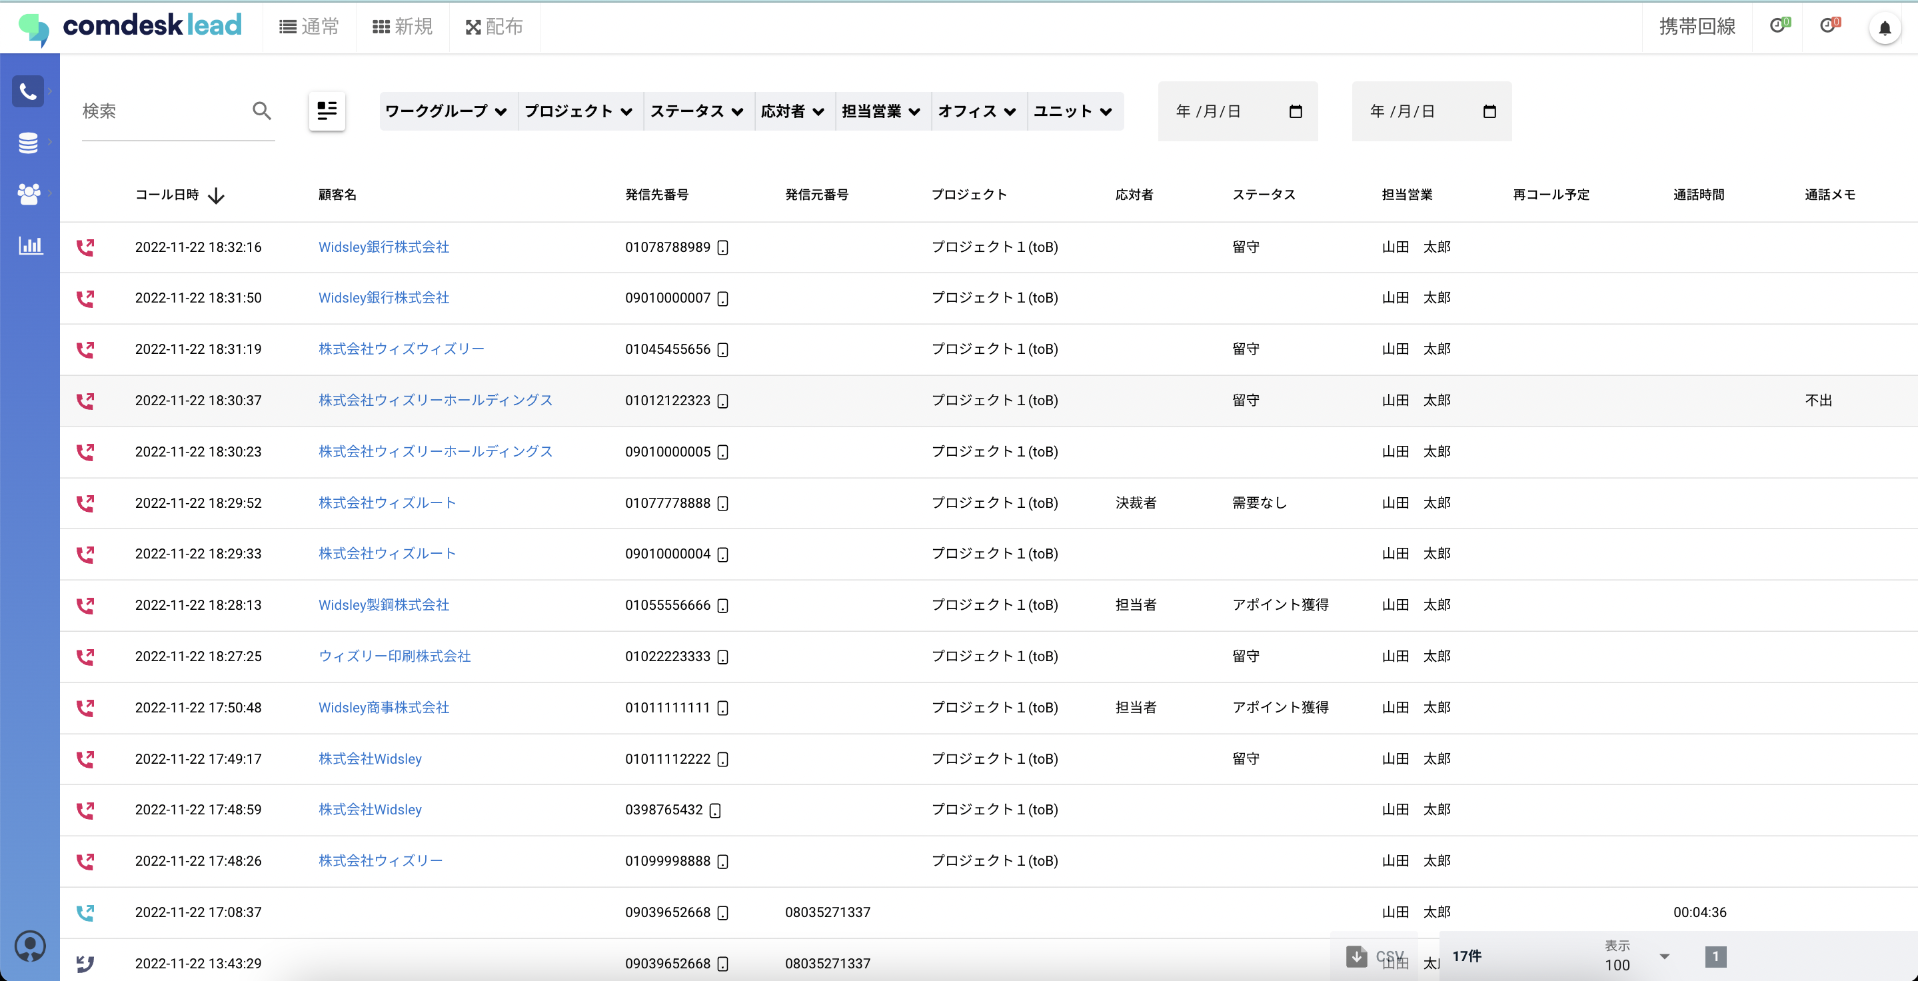The width and height of the screenshot is (1918, 981).
Task: Click the user profile avatar icon
Action: pos(30,946)
